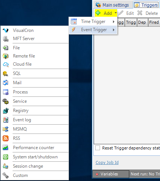Click the RSS feed orange icon
The width and height of the screenshot is (160, 181).
(6, 138)
